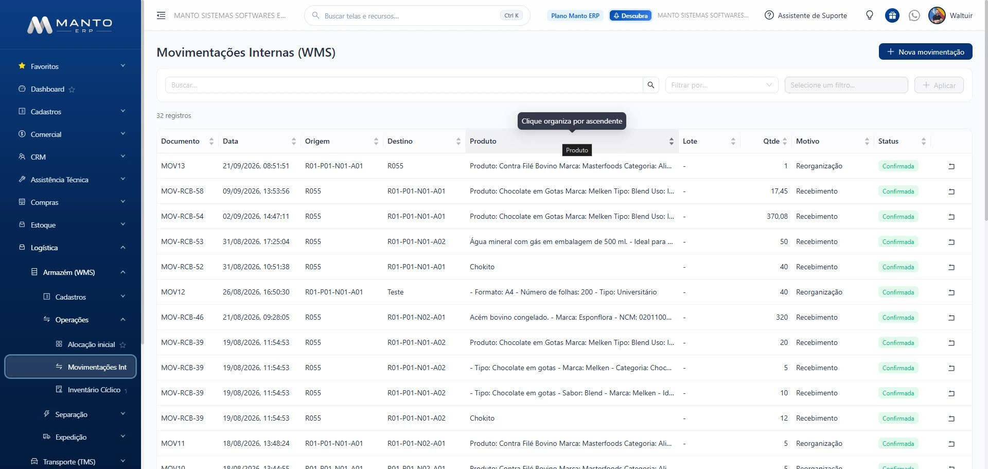Open Alocação inicial in sidebar
Screen dimensions: 988x469
[91, 344]
